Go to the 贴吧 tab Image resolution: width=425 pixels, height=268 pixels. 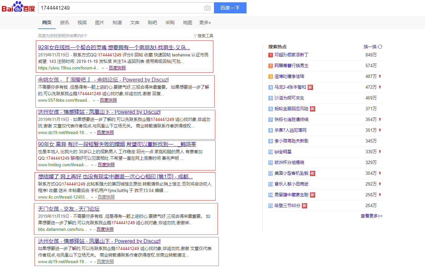152,22
